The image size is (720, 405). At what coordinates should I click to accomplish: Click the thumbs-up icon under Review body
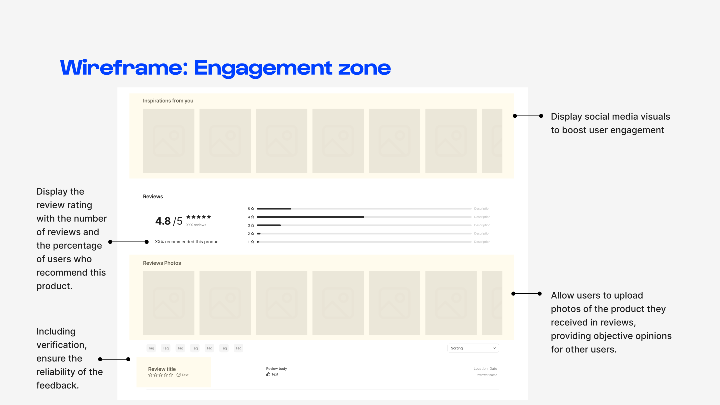click(x=268, y=374)
